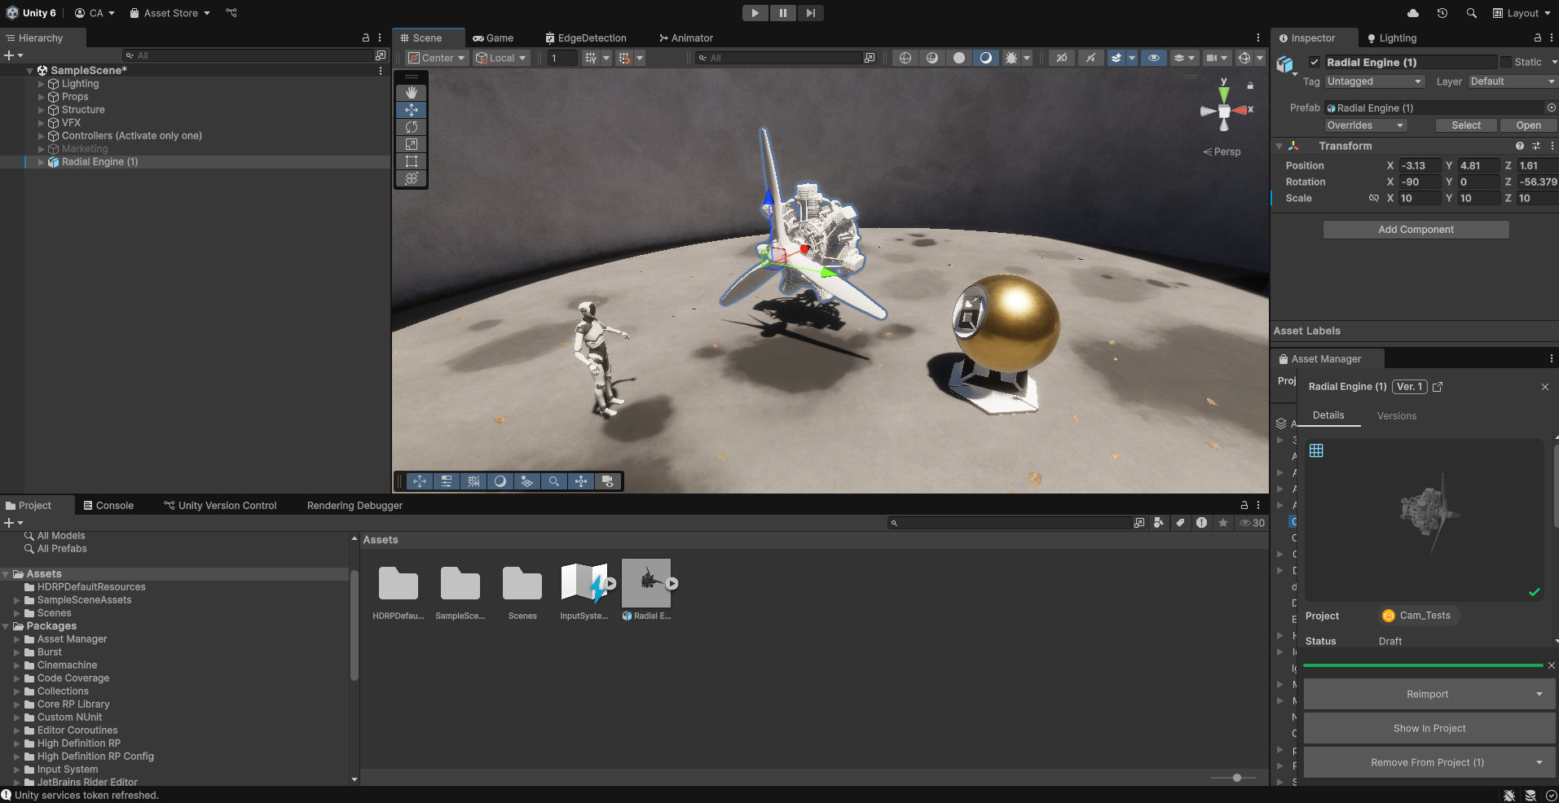Open the Undo History icon
Viewport: 1559px width, 803px height.
[x=1442, y=13]
